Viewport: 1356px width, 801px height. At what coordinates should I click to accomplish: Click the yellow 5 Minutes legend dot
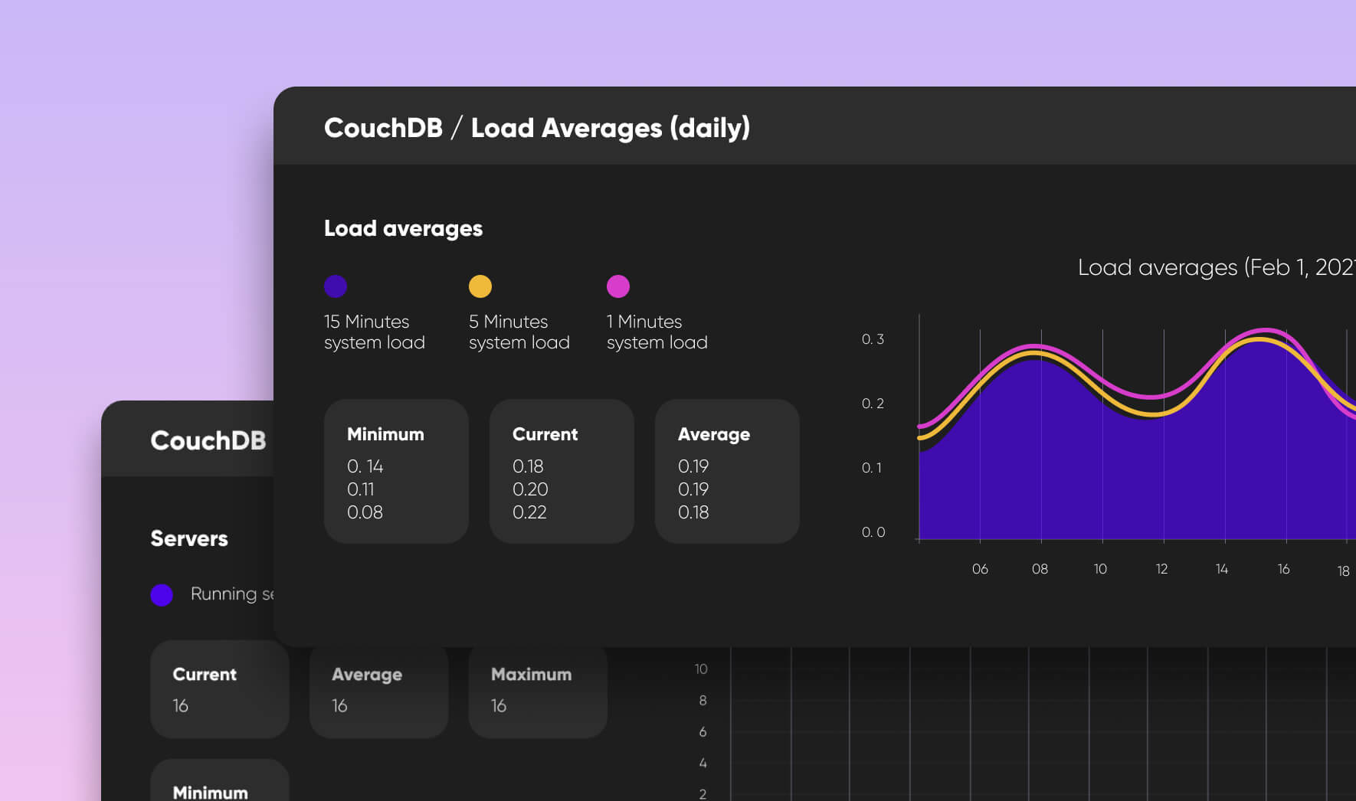480,286
